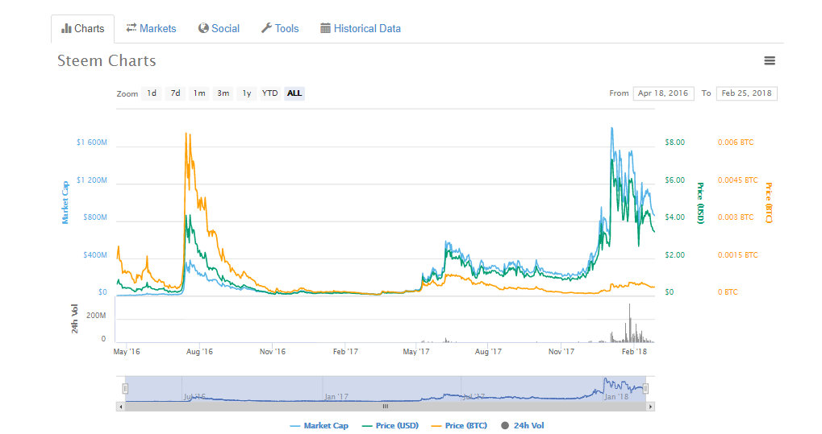Click the 0.003 BTC axis label
This screenshot has width=822, height=434.
736,217
